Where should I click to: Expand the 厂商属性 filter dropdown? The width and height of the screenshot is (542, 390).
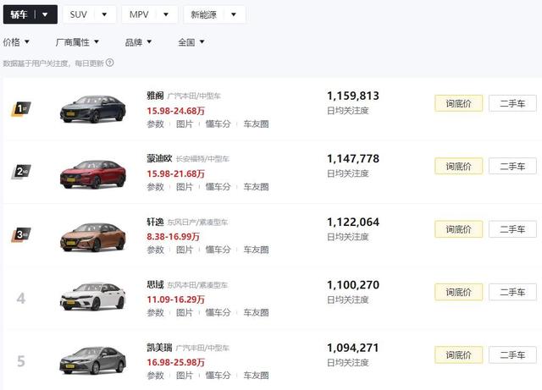77,41
